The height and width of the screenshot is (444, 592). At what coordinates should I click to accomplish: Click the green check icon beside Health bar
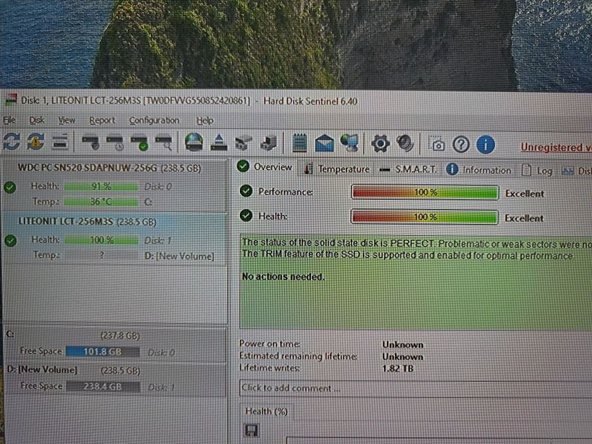(246, 216)
